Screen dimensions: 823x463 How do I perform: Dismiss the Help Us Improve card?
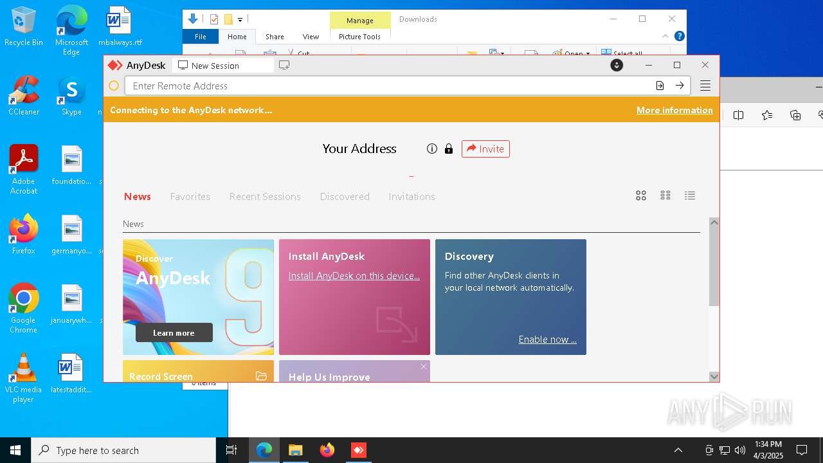tap(424, 367)
